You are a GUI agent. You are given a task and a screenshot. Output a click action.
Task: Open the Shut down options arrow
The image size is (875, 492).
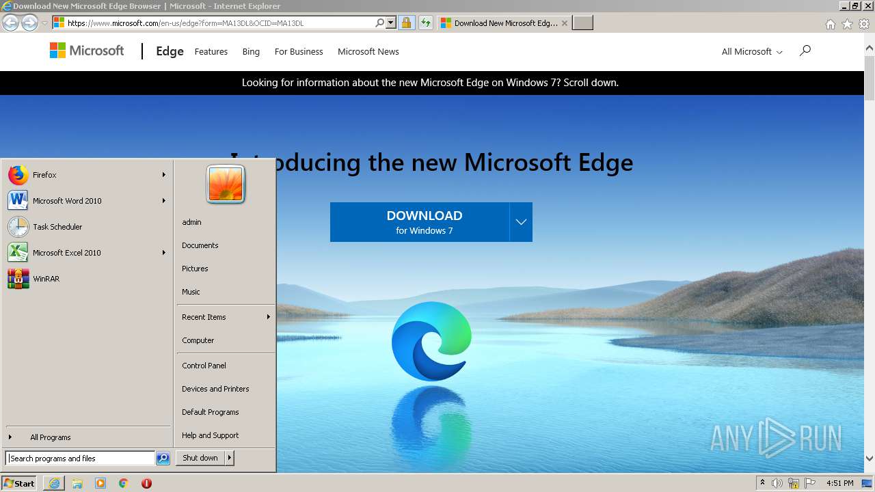pos(230,458)
